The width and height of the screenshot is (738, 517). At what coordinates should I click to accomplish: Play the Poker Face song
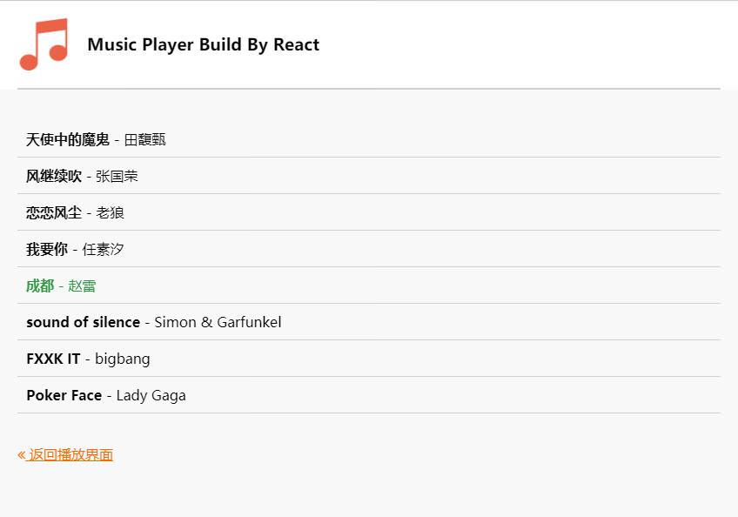(x=64, y=395)
